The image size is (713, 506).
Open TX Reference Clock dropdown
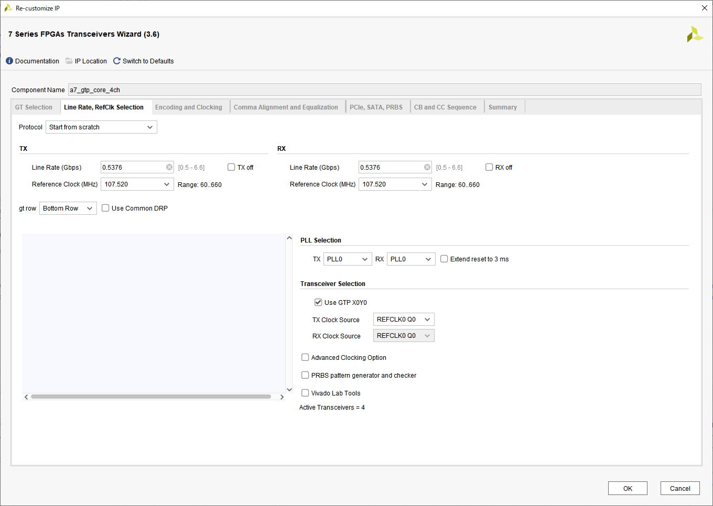[x=137, y=184]
